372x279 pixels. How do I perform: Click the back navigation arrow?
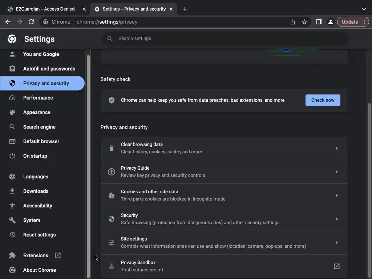click(8, 22)
